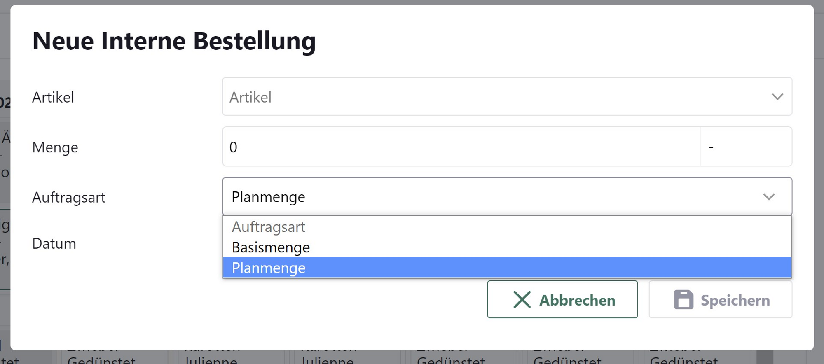Click the floppy disk save icon
Image resolution: width=824 pixels, height=364 pixels.
[684, 300]
